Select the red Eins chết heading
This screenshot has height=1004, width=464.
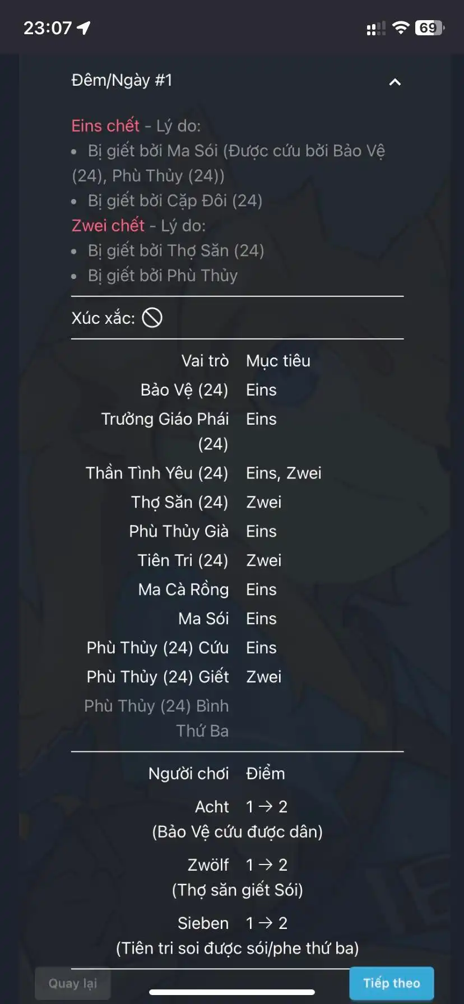tap(105, 126)
